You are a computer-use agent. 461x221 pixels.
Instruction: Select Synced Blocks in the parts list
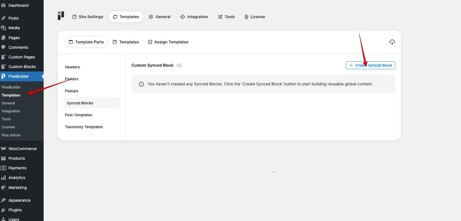[x=92, y=103]
